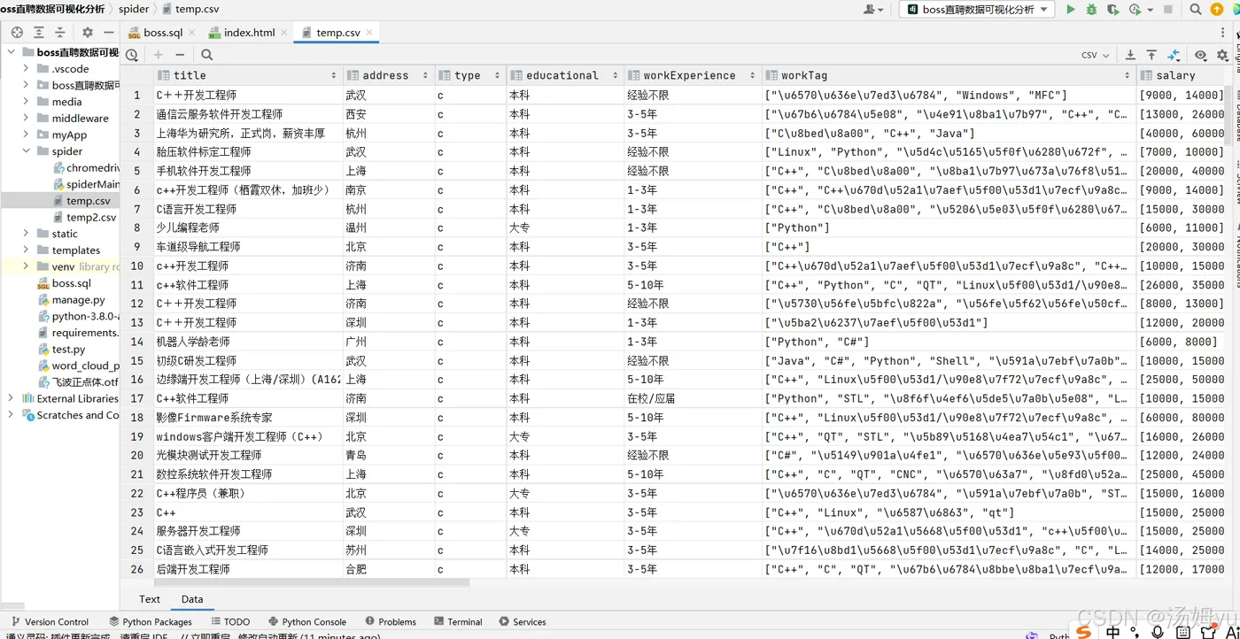Close the boss.sql editor tab
The height and width of the screenshot is (639, 1240).
pos(193,33)
